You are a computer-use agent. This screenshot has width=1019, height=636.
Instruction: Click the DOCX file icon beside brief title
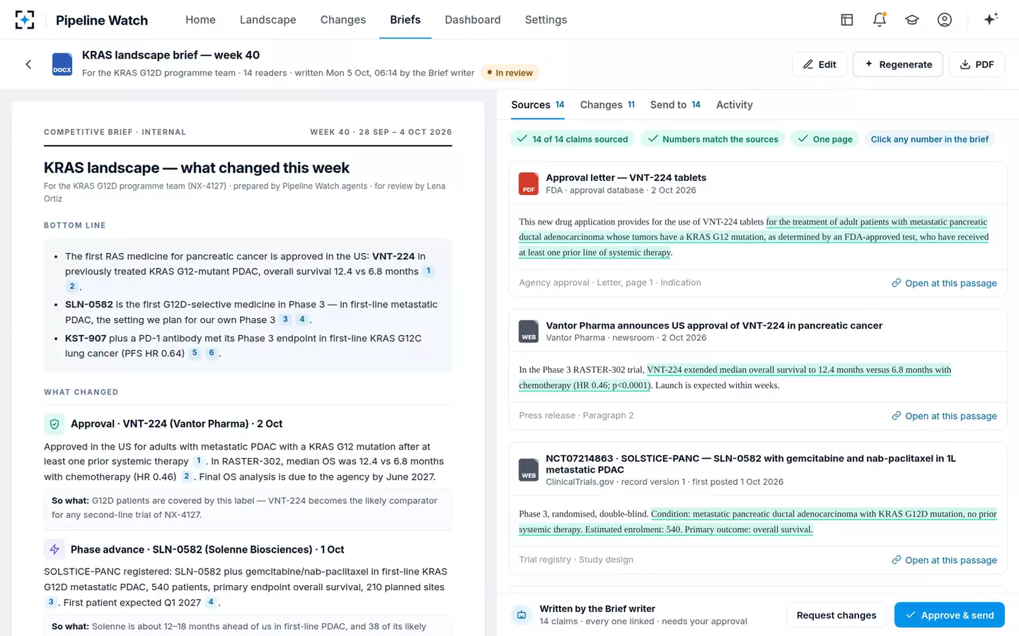click(x=62, y=64)
